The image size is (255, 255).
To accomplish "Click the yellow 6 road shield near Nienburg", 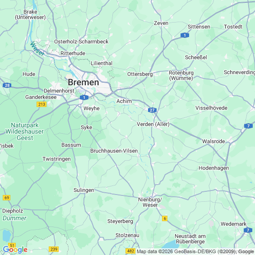I will coord(165,218).
